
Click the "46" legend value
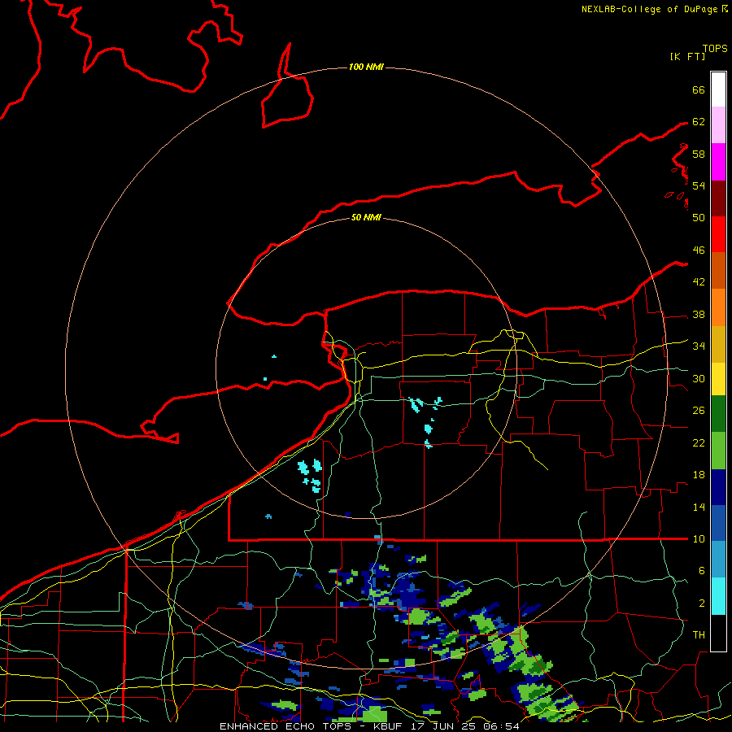pos(699,251)
